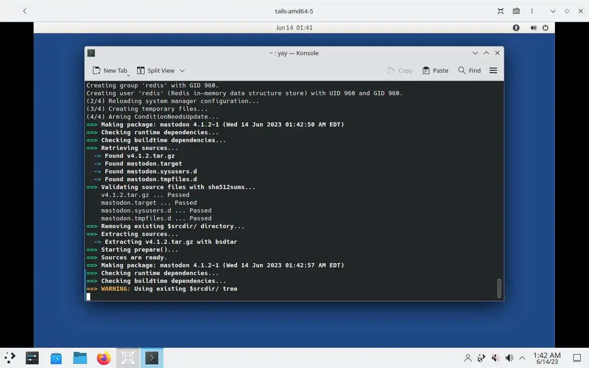Click the 'WARNING:' line in terminal
Image resolution: width=589 pixels, height=368 pixels.
162,289
